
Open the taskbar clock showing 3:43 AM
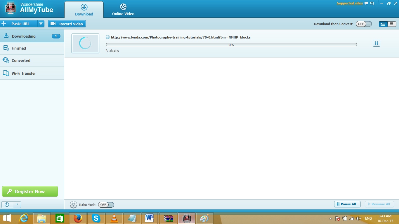pyautogui.click(x=385, y=218)
